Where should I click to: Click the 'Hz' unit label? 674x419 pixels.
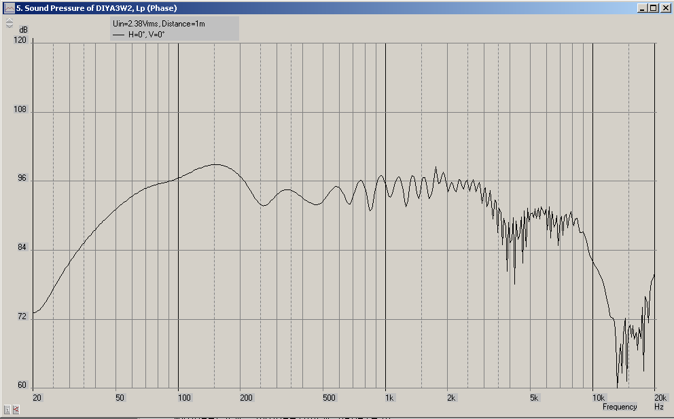coord(659,407)
